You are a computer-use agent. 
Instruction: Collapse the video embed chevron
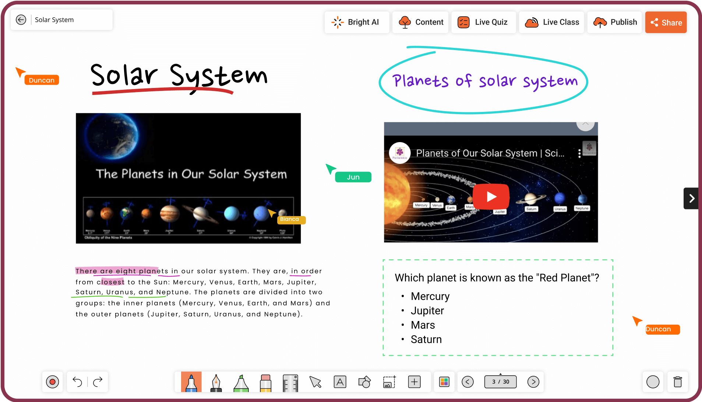coord(585,125)
